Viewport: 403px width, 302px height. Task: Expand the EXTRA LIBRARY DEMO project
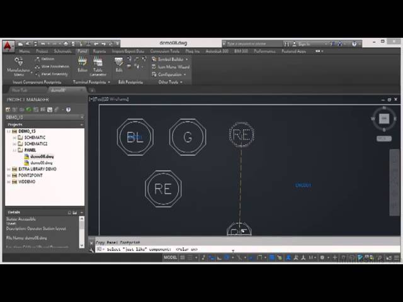point(8,169)
